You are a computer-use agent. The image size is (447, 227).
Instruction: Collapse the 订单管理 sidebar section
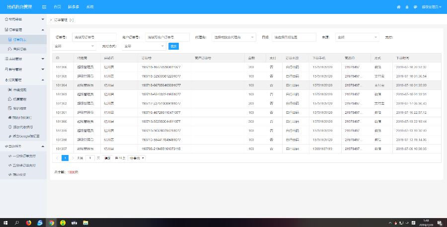[x=24, y=30]
